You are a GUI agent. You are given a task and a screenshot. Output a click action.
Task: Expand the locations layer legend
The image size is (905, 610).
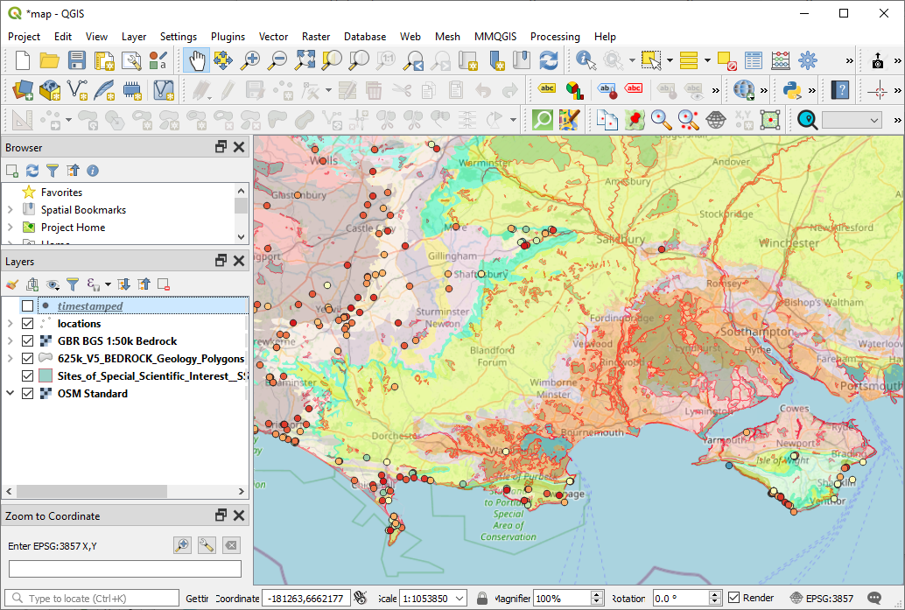(x=10, y=324)
